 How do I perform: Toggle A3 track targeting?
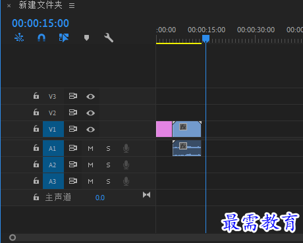pyautogui.click(x=53, y=181)
